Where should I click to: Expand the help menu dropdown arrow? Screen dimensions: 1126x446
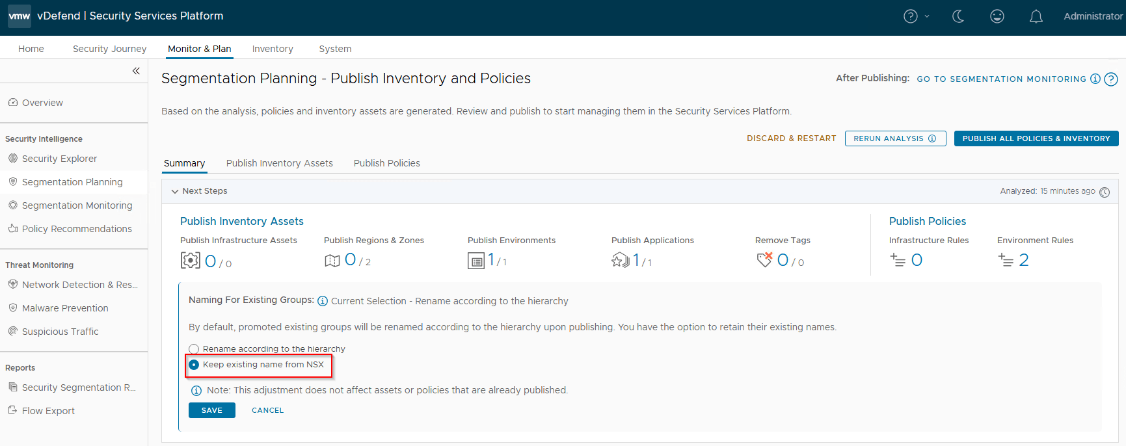[x=927, y=16]
